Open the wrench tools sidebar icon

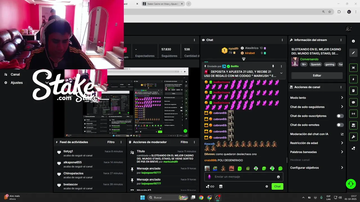pyautogui.click(x=353, y=137)
